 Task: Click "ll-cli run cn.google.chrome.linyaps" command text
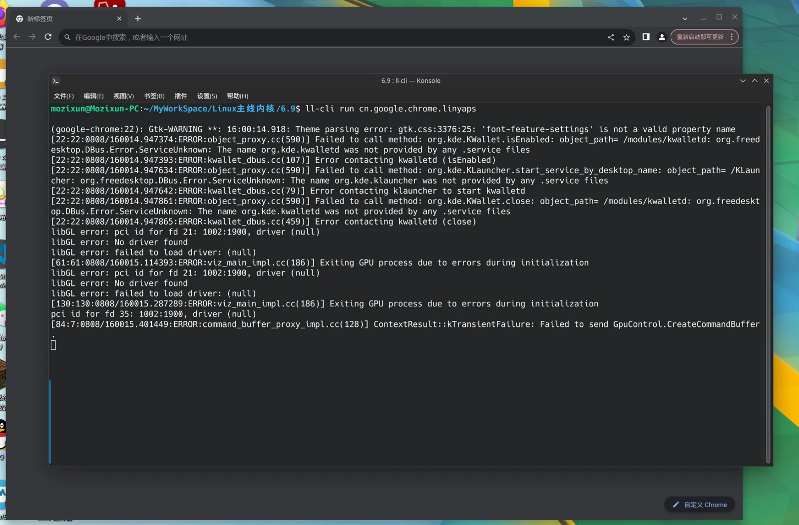tap(391, 109)
